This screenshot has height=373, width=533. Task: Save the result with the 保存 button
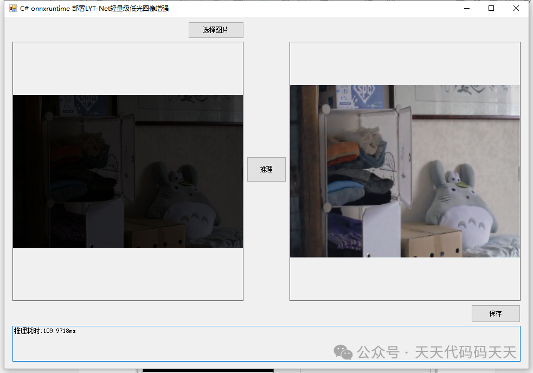(x=496, y=313)
